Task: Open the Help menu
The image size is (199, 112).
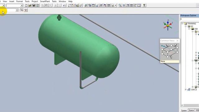Action: coord(70,1)
